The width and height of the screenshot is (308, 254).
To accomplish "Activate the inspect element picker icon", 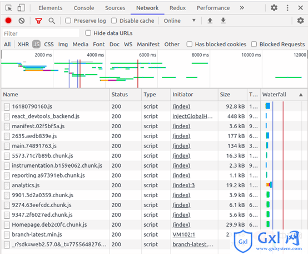I will 9,8.
